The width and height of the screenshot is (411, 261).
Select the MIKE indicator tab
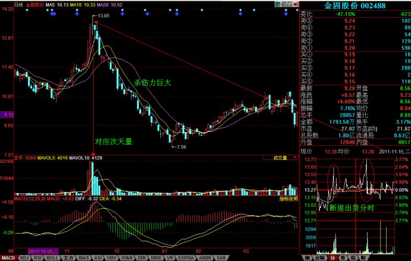click(x=156, y=258)
